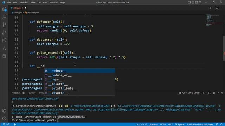Select __repr__ suggestion
Image resolution: width=225 pixels, height=126 pixels.
coord(79,79)
